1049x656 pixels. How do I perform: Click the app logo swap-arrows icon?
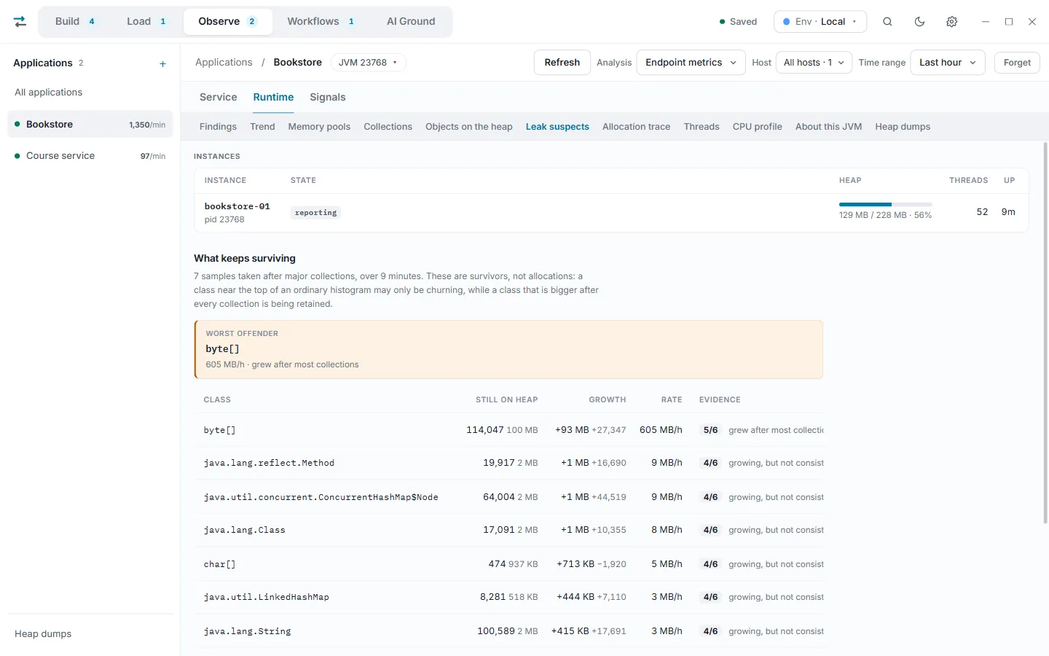(20, 22)
